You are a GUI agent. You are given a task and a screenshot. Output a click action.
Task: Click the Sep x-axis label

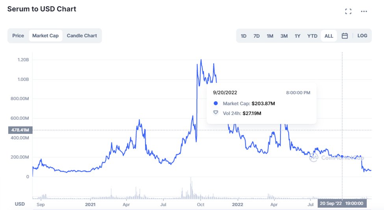[x=41, y=204]
